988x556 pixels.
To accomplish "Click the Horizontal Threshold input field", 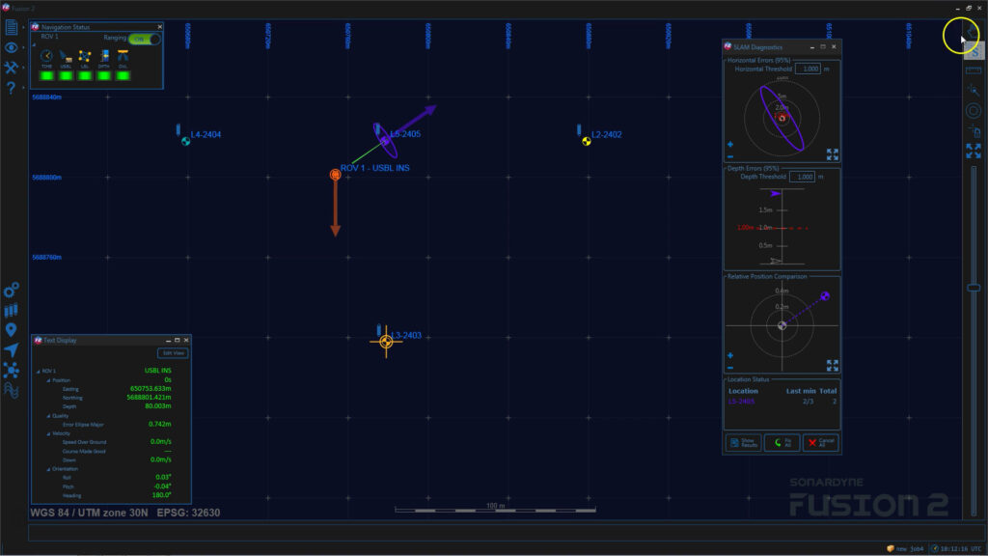I will click(x=809, y=69).
